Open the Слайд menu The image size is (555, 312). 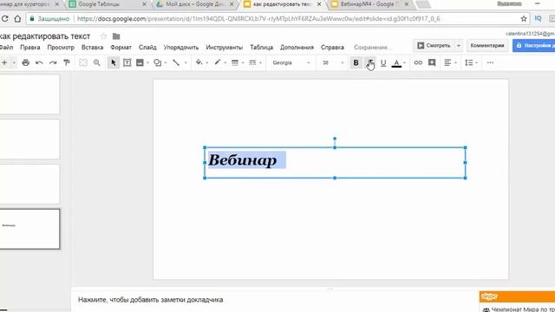coord(147,47)
